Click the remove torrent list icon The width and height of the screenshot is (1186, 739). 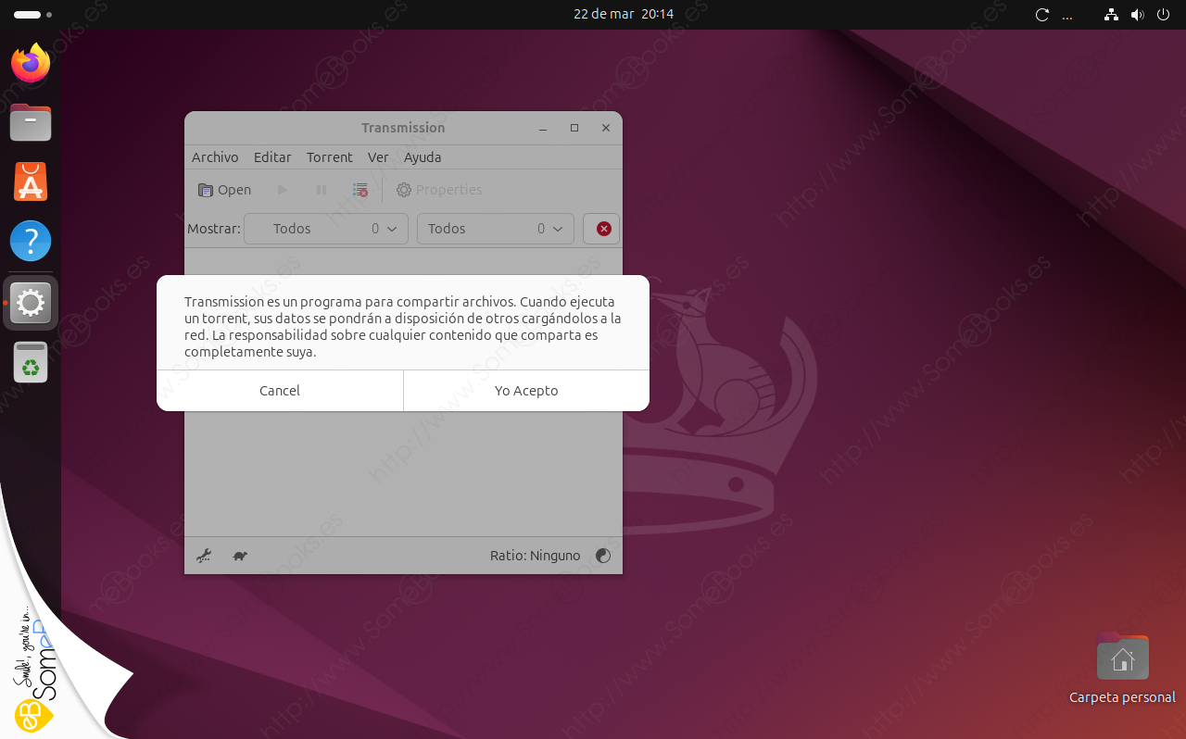coord(360,190)
